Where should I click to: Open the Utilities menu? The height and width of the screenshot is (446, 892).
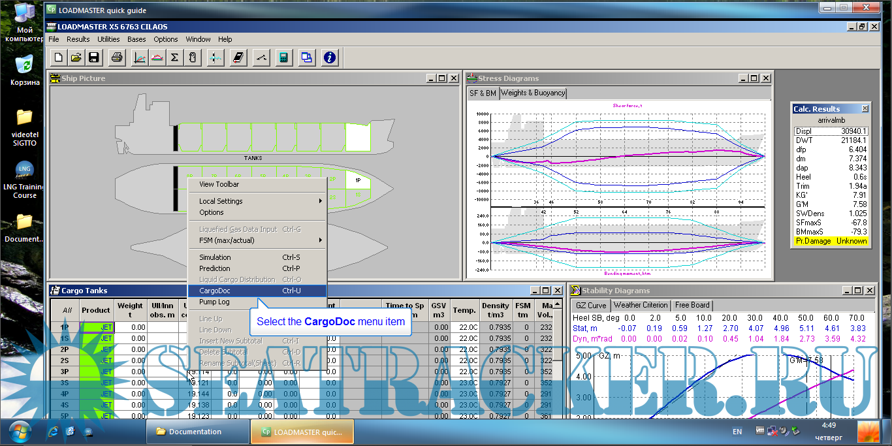point(108,39)
